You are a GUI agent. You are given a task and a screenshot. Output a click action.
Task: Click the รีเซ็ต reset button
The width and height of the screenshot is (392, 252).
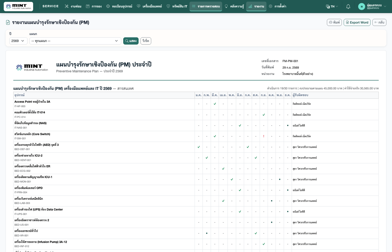146,41
